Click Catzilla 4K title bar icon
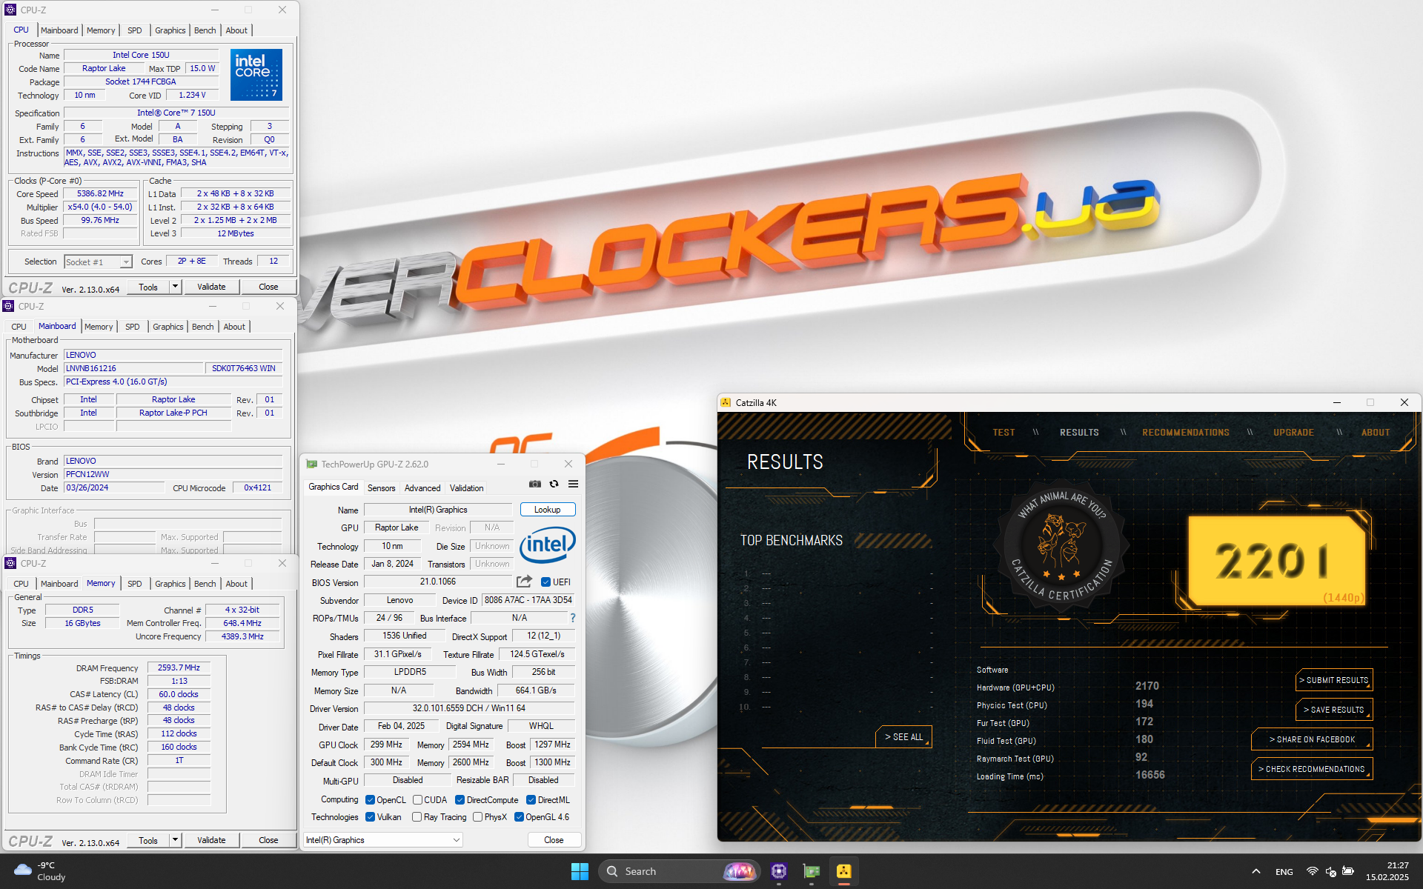 tap(726, 402)
